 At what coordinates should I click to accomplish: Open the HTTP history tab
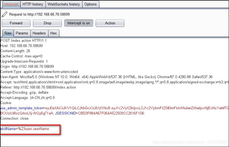[x=33, y=4]
